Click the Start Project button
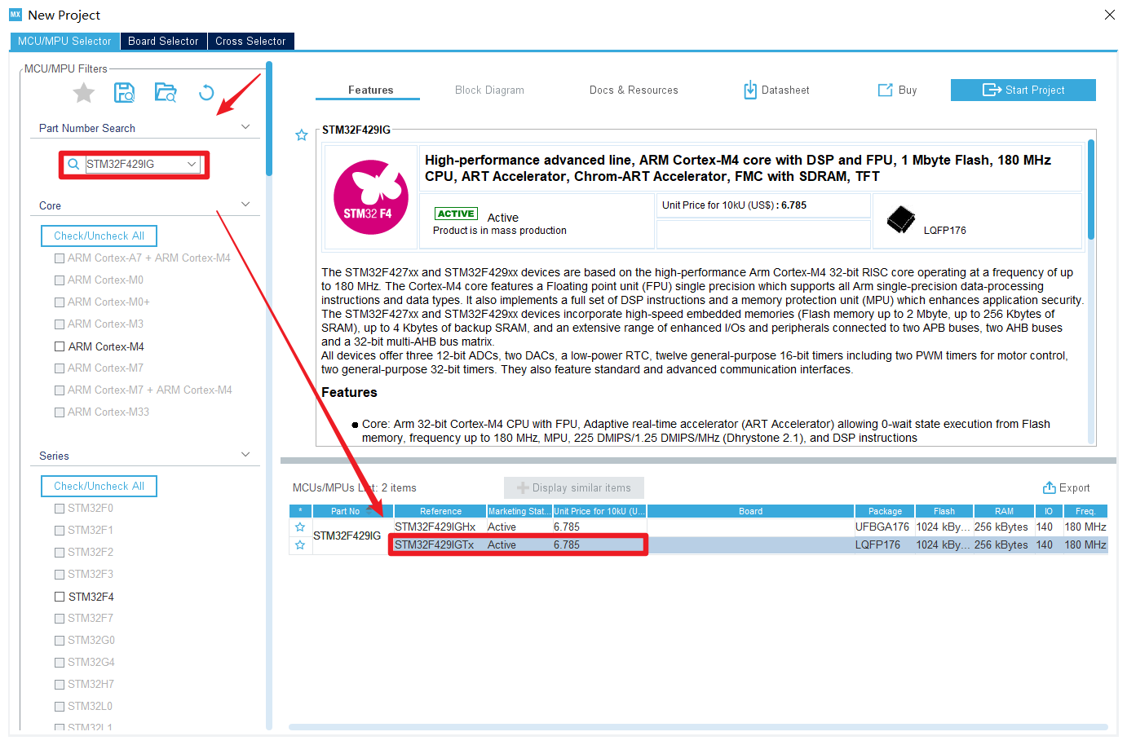This screenshot has height=745, width=1127. (x=1023, y=90)
